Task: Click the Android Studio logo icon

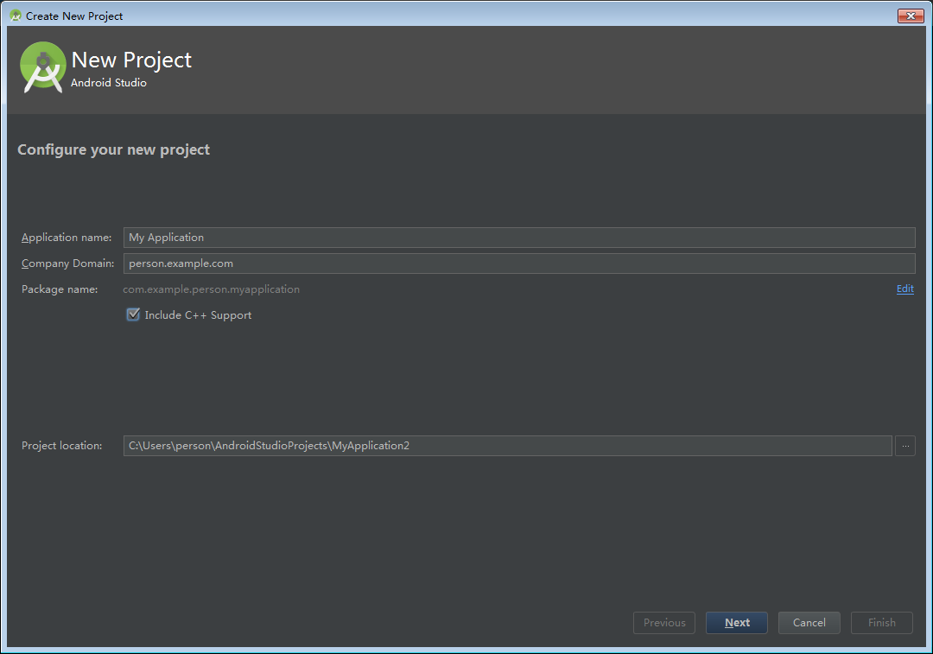Action: pos(42,67)
